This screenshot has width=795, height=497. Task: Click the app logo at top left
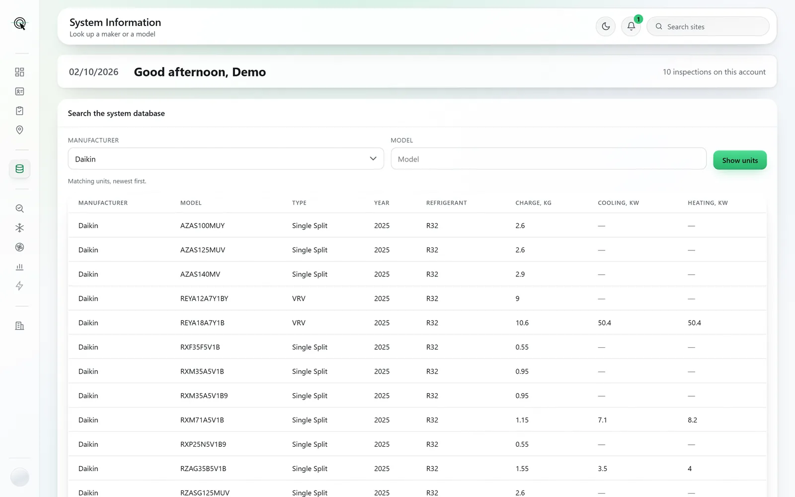[20, 23]
